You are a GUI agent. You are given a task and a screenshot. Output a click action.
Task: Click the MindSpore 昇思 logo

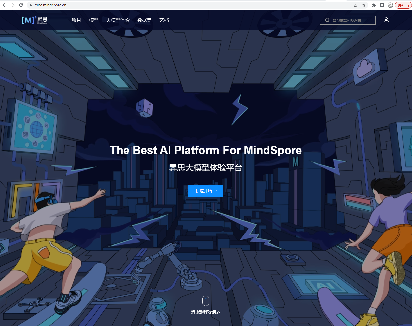point(34,20)
